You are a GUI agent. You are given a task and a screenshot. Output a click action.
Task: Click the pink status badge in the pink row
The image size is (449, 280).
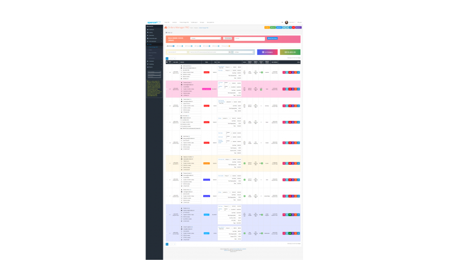click(x=207, y=89)
